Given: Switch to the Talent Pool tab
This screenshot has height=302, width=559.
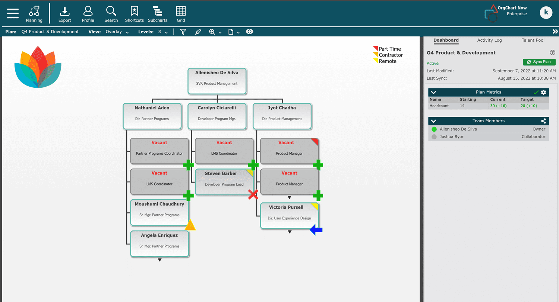Looking at the screenshot, I should coord(533,40).
